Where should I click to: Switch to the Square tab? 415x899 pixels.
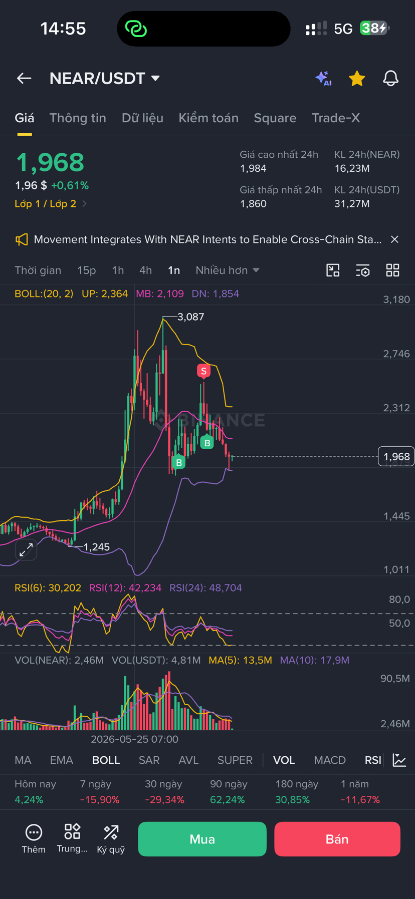click(275, 118)
